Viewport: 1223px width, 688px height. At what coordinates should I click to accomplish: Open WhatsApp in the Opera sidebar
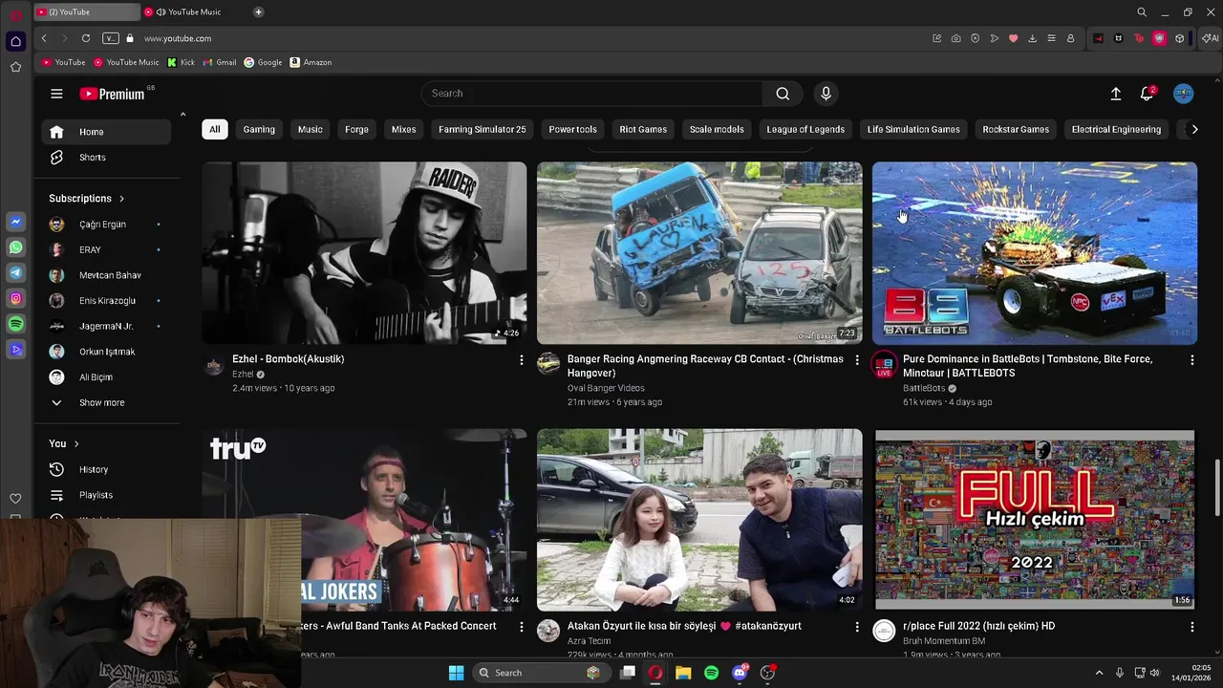pyautogui.click(x=15, y=247)
